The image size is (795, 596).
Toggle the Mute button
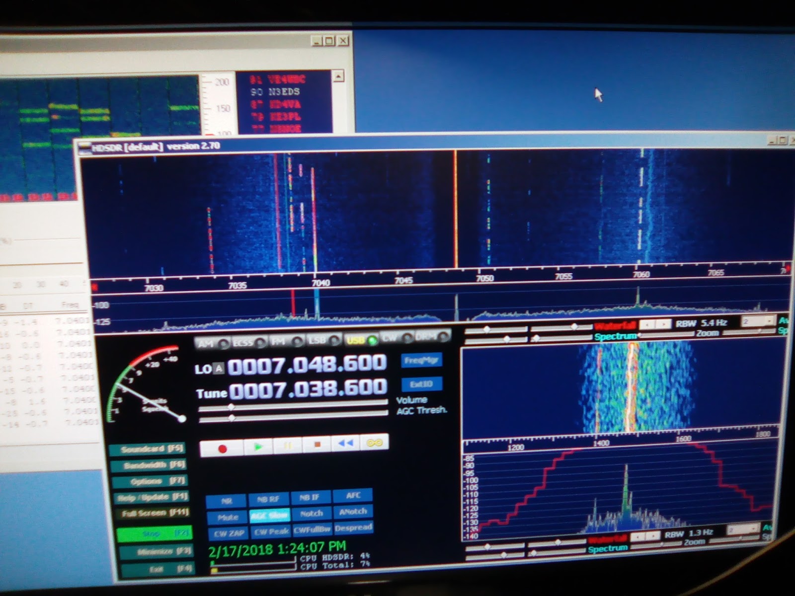[x=227, y=518]
